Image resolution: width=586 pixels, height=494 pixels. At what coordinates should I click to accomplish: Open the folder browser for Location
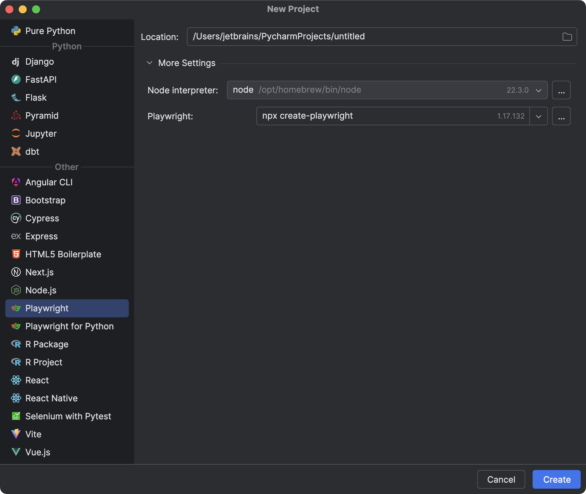point(567,36)
